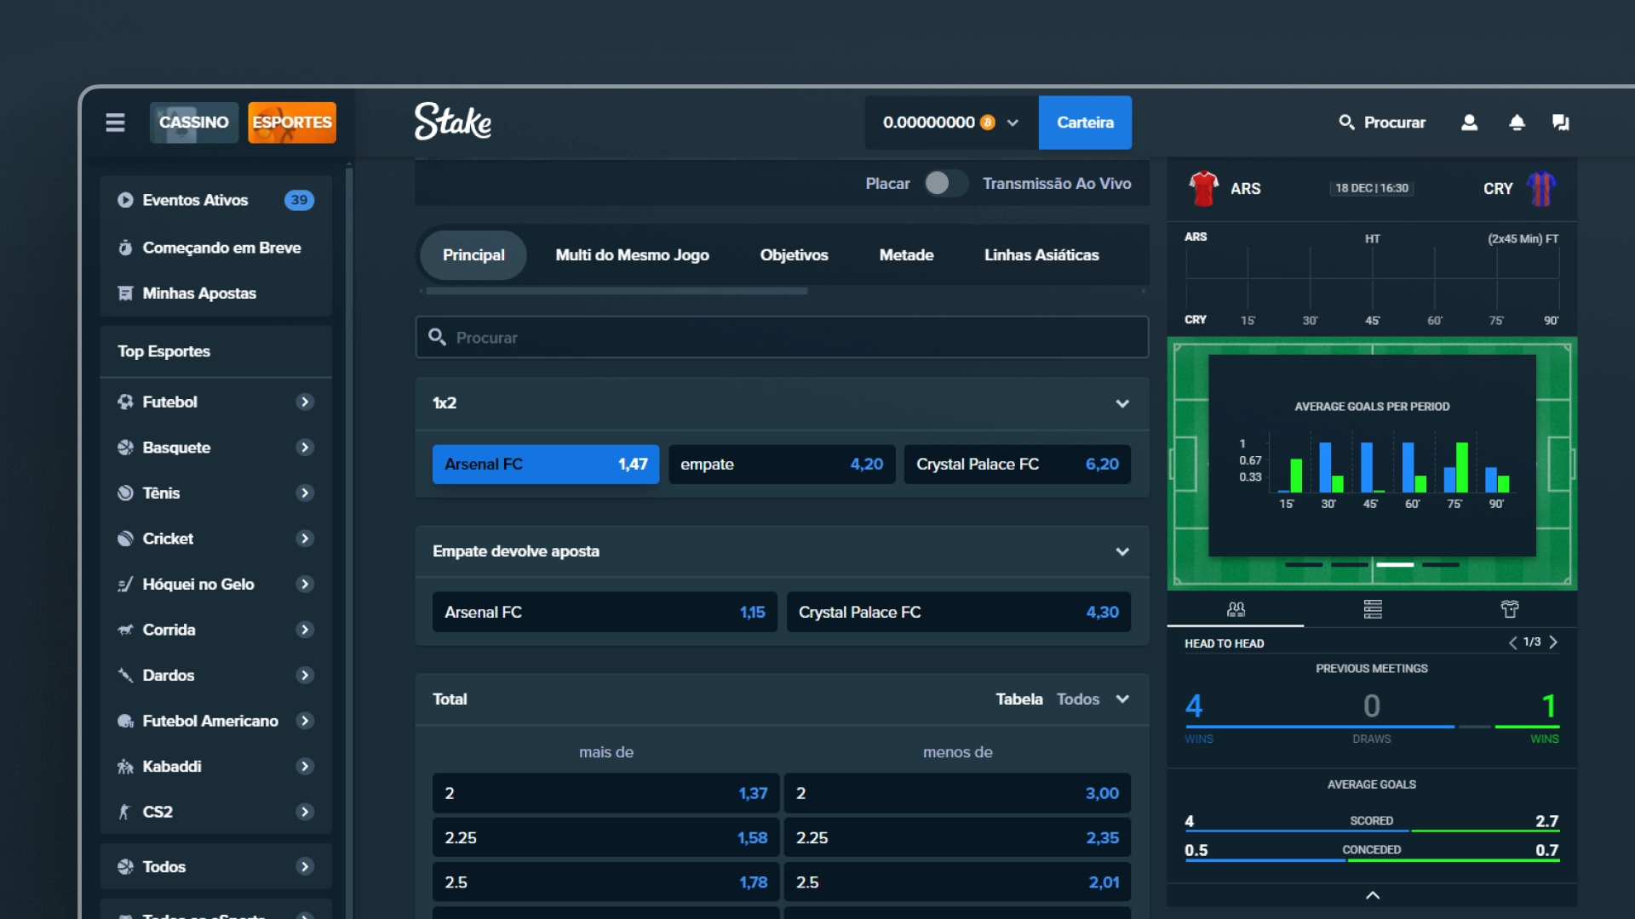Click the Kabaddi sport icon
This screenshot has height=919, width=1635.
click(x=125, y=767)
